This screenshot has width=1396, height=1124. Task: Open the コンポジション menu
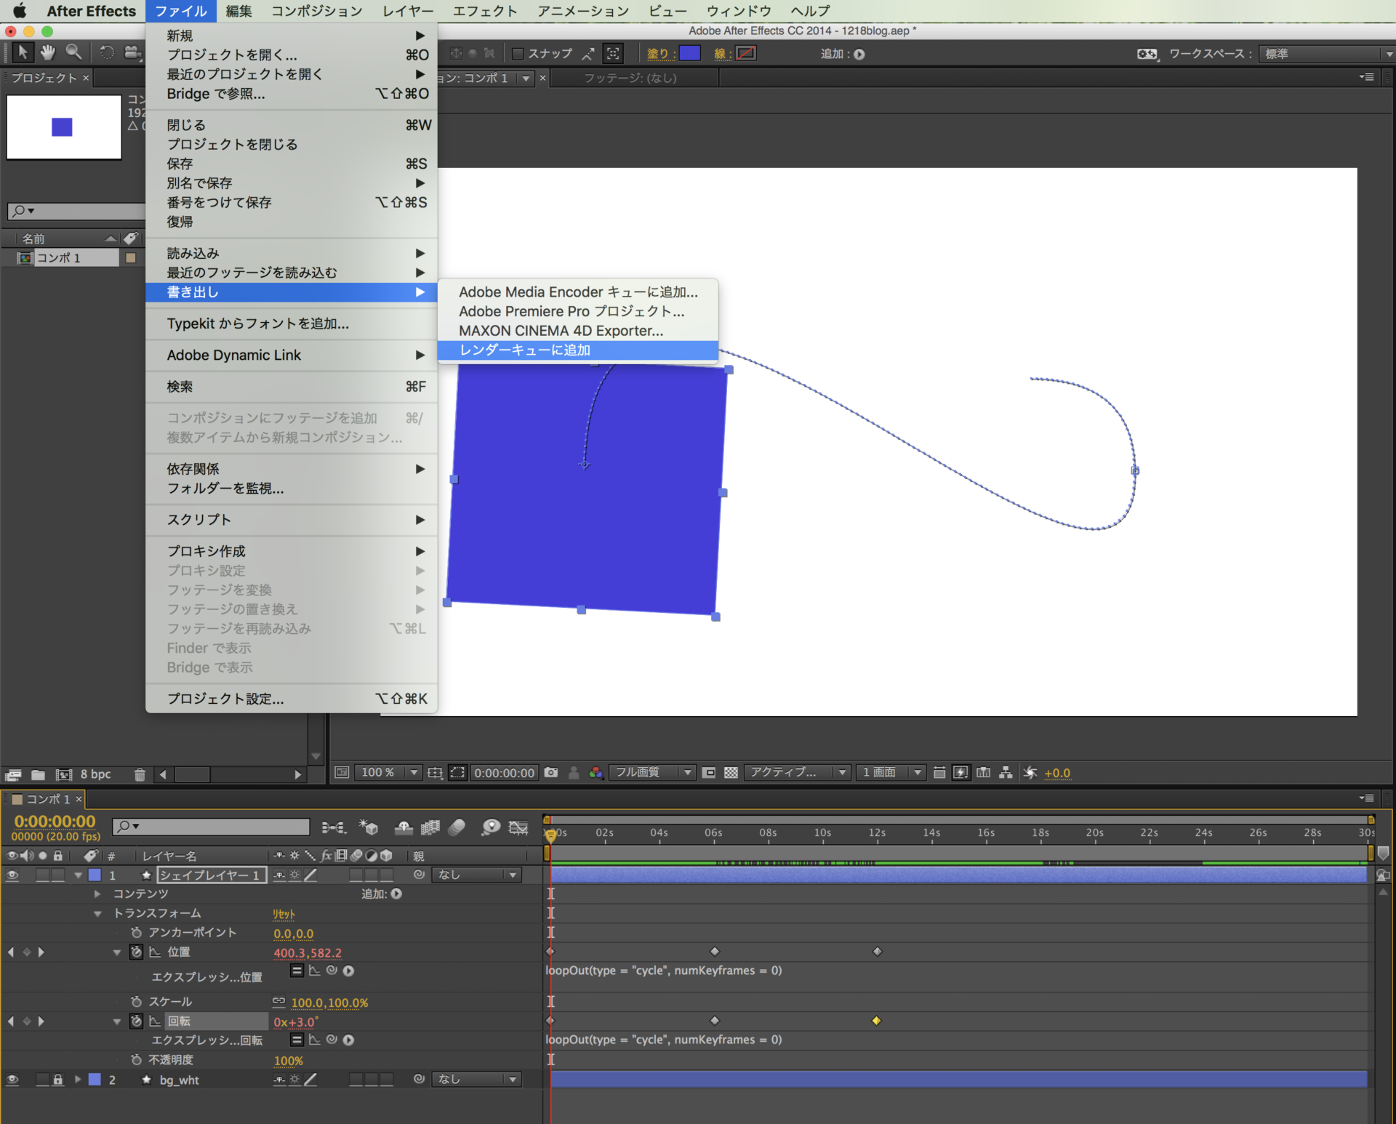tap(316, 11)
